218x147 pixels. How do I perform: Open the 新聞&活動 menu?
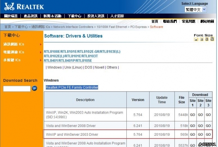click(52, 16)
